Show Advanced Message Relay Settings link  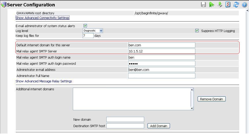(44, 81)
